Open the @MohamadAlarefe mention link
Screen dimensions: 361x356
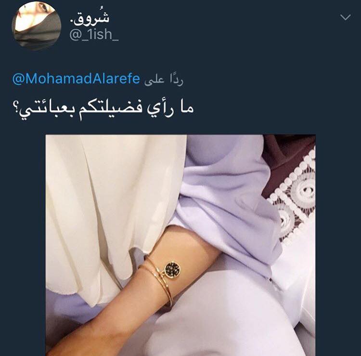click(x=76, y=79)
